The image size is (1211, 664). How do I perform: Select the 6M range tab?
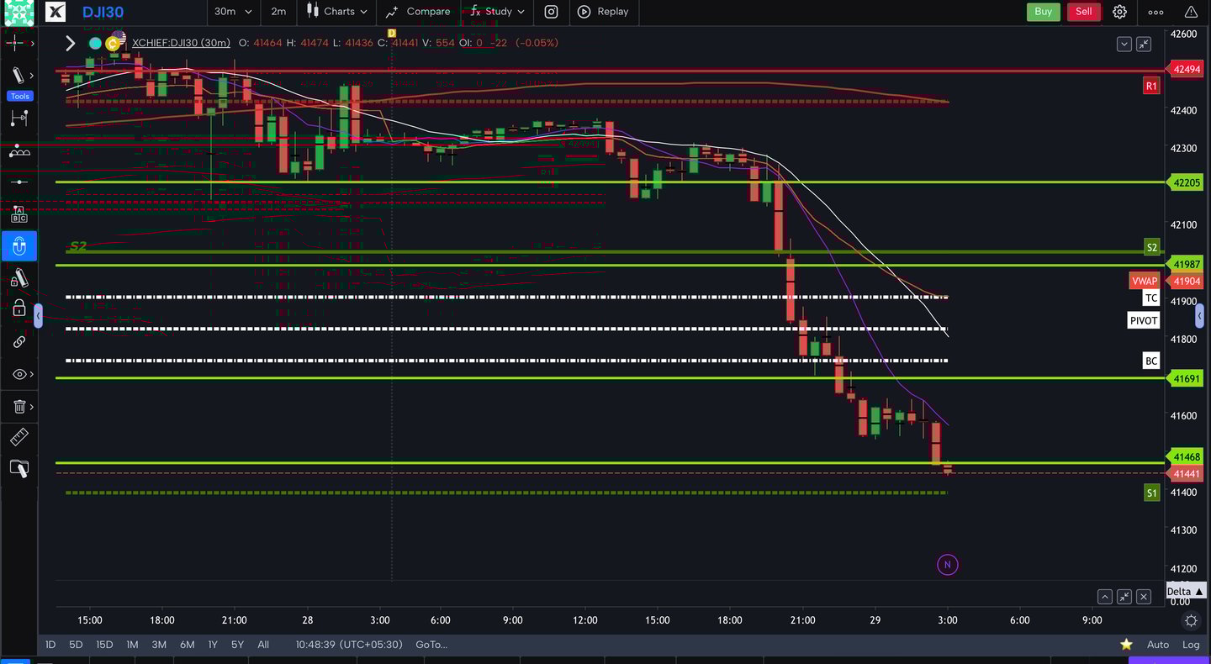tap(187, 645)
